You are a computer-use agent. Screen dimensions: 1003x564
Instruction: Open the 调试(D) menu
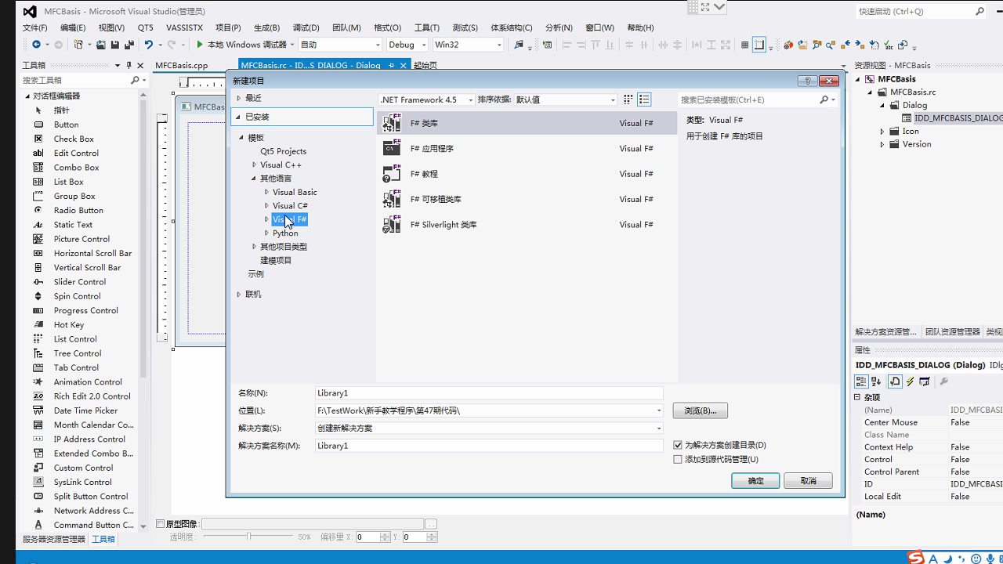tap(306, 27)
